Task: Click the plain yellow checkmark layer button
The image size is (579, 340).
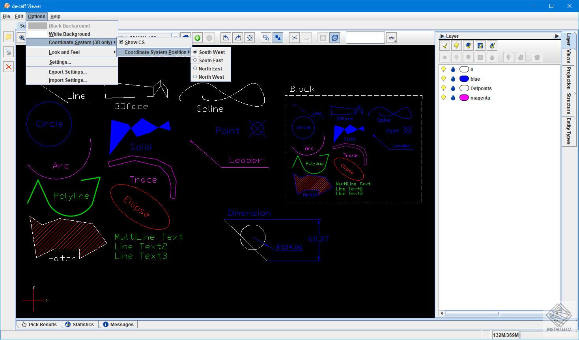Action: (445, 46)
